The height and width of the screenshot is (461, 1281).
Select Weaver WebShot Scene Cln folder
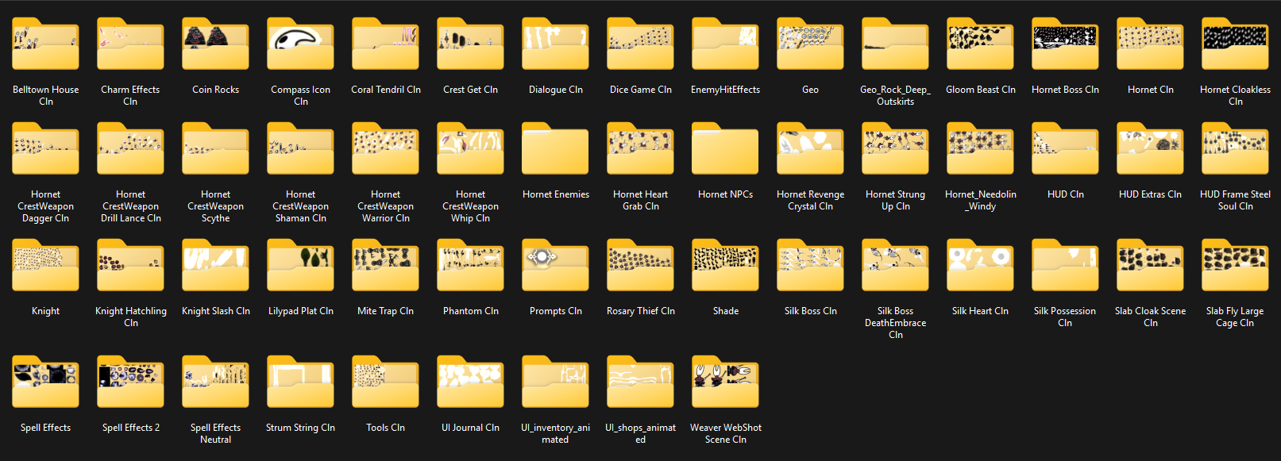point(725,382)
